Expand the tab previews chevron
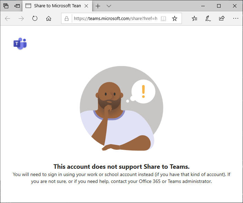Viewport: 243px width, 203px height. coord(109,6)
